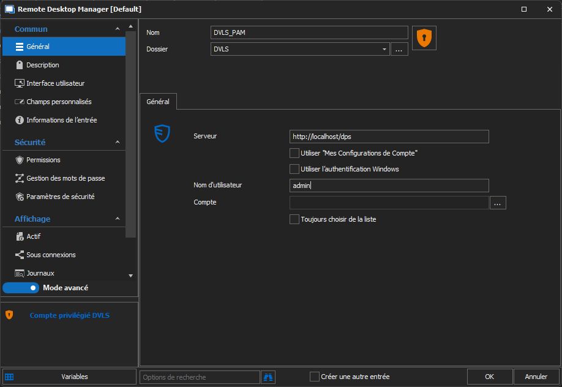
Task: Enable "Mes Configurations de Compte" checkbox
Action: coord(294,153)
